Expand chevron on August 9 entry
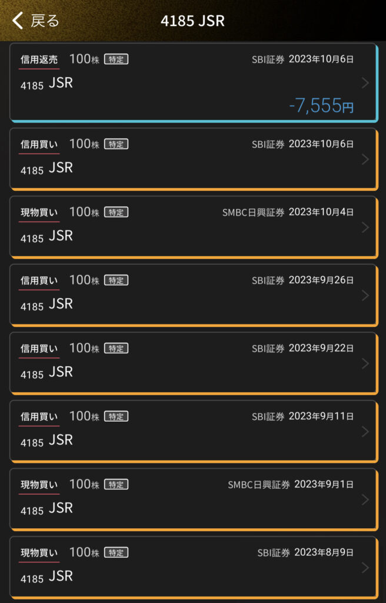 coord(365,568)
